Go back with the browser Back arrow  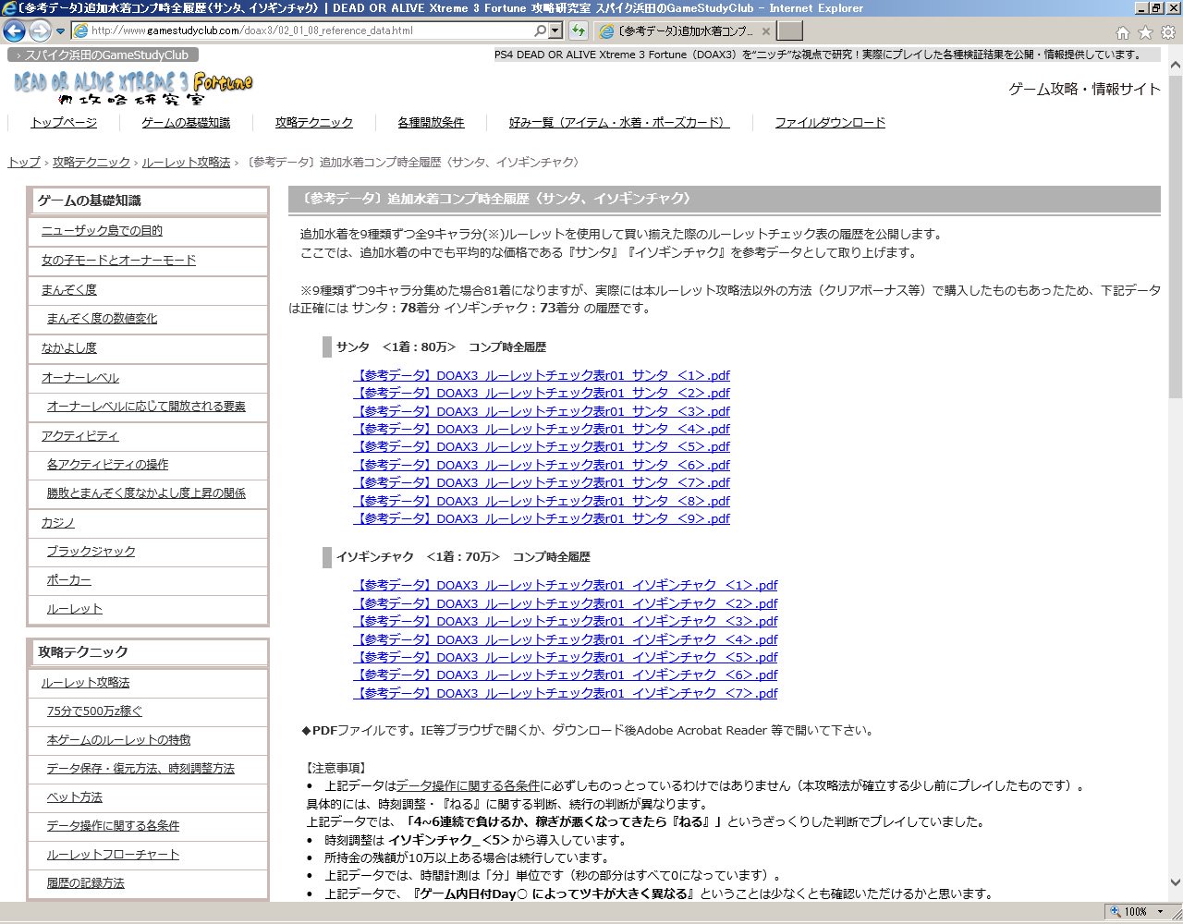(x=15, y=30)
